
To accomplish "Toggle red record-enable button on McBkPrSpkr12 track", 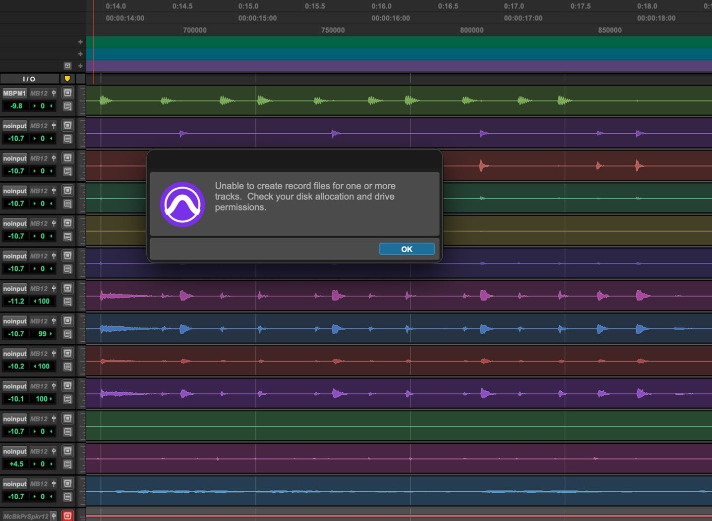I will pos(68,516).
